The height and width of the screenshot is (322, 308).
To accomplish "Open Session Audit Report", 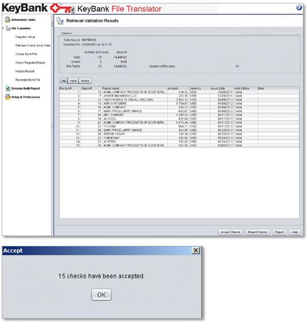I will pos(26,88).
